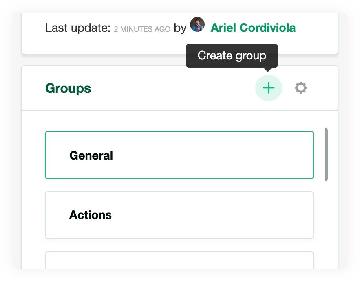The height and width of the screenshot is (282, 360).
Task: Select the Actions group card
Action: (179, 215)
